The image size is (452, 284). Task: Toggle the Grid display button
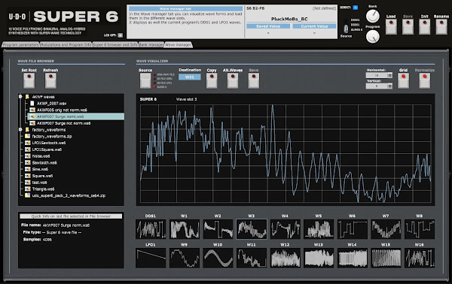click(403, 80)
